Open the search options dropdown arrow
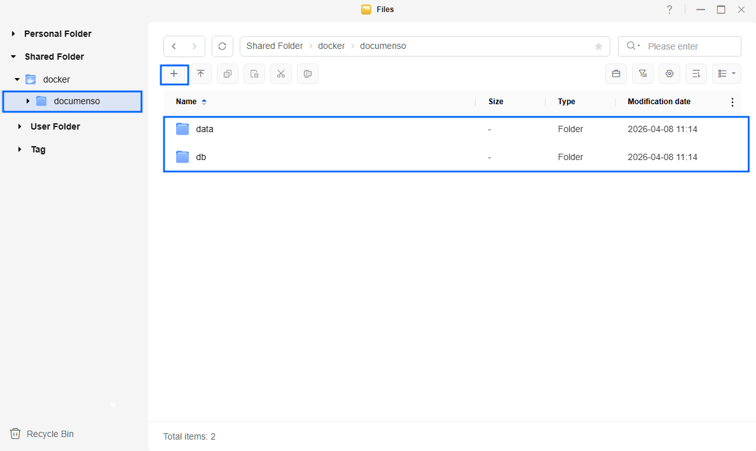 point(633,46)
